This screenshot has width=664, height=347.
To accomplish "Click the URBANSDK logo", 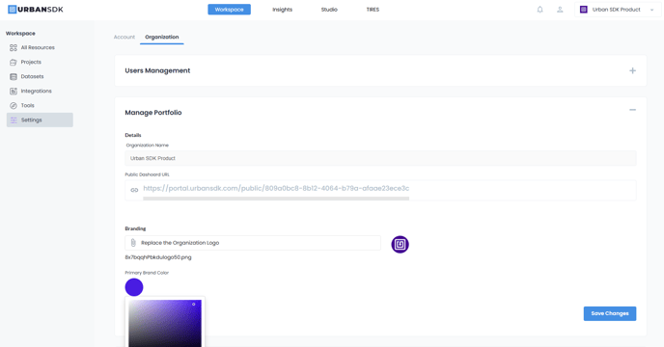I will 36,10.
